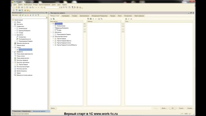Click the green Add icon in Конфигурация panel toolbar

point(20,15)
